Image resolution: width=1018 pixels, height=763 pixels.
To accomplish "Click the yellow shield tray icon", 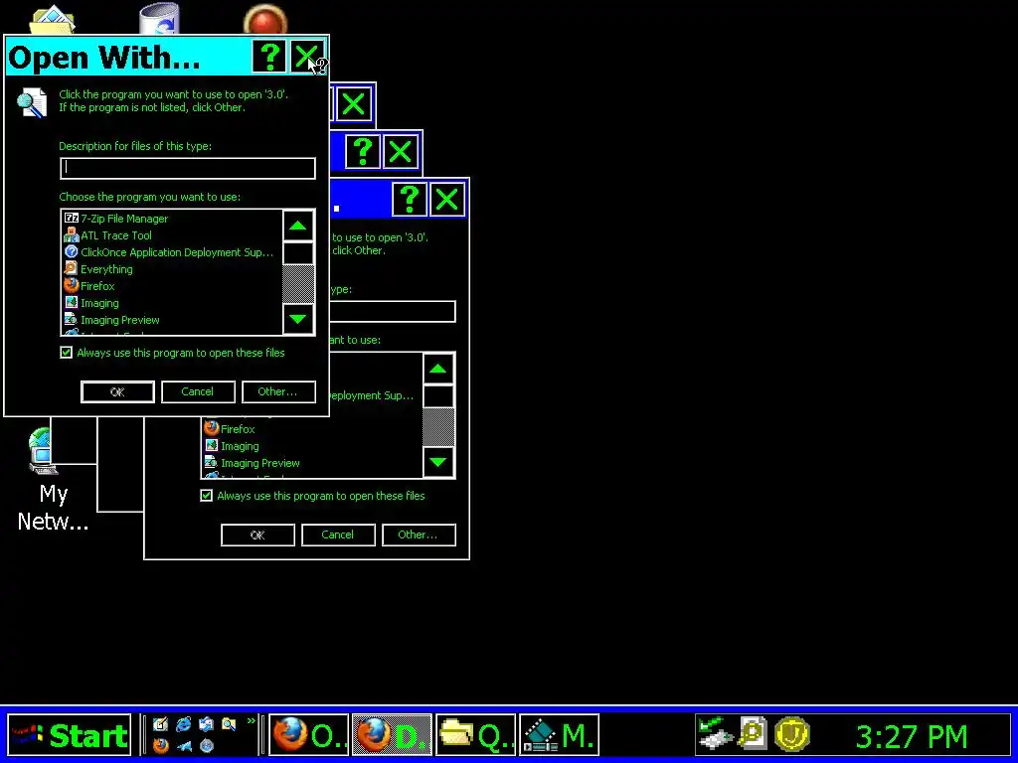I will [x=792, y=735].
